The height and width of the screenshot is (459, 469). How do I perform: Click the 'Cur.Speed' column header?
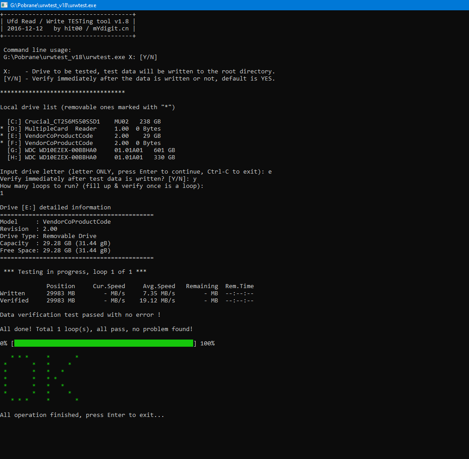click(x=109, y=286)
